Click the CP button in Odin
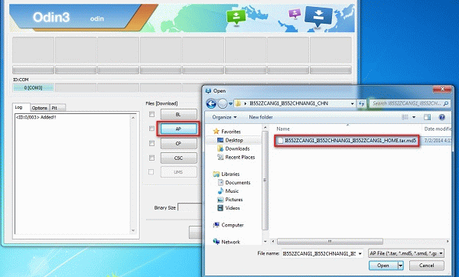This screenshot has width=459, height=277. pyautogui.click(x=178, y=144)
